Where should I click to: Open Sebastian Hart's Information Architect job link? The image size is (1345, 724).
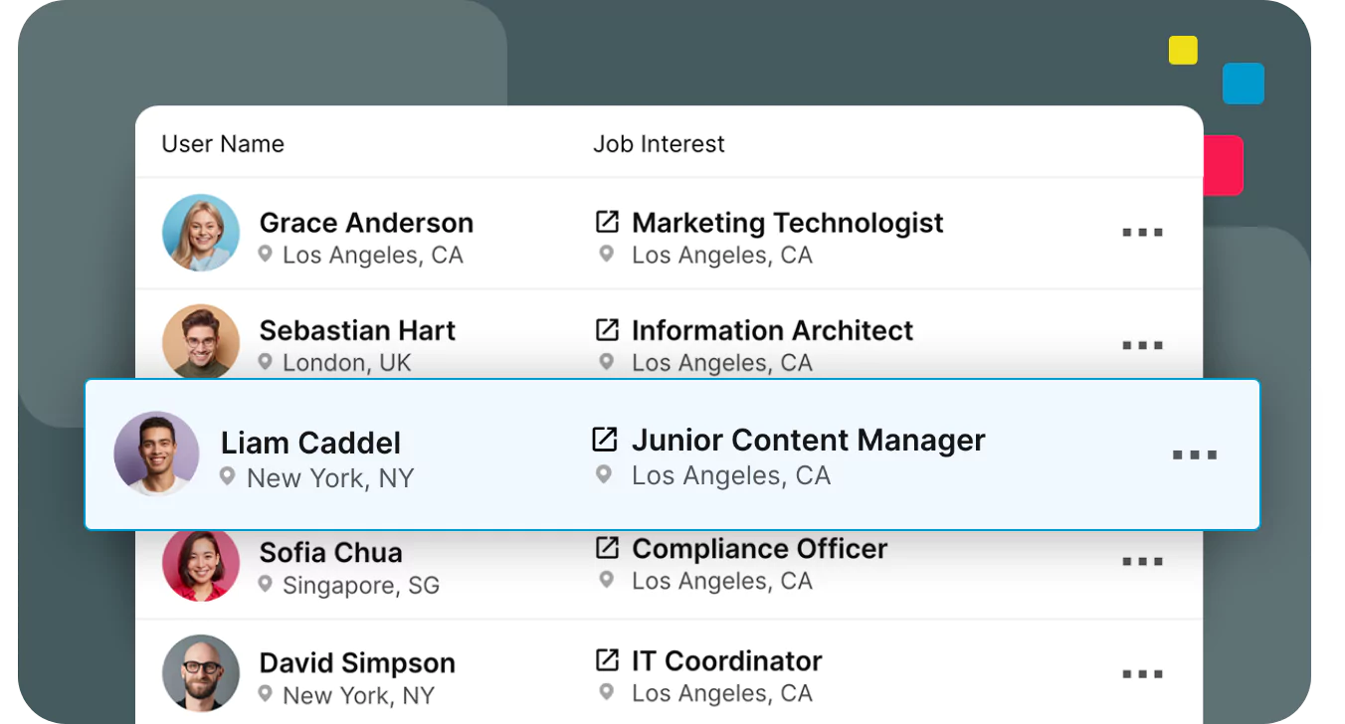click(607, 328)
